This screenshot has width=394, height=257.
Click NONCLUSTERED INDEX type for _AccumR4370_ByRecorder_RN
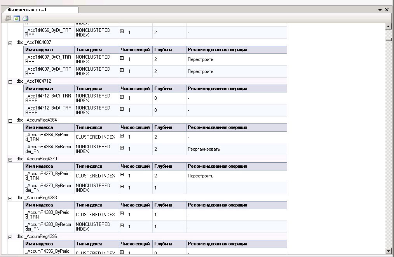coord(93,188)
